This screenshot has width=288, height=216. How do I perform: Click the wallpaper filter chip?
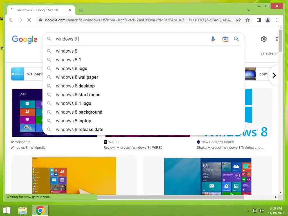27,74
